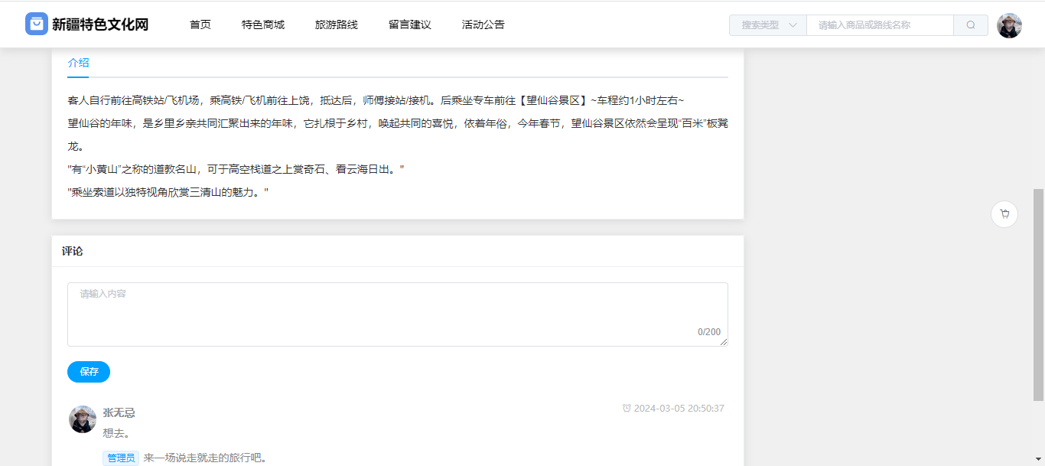Screen dimensions: 1045x466
Task: Select the 介绍 tab
Action: (78, 63)
